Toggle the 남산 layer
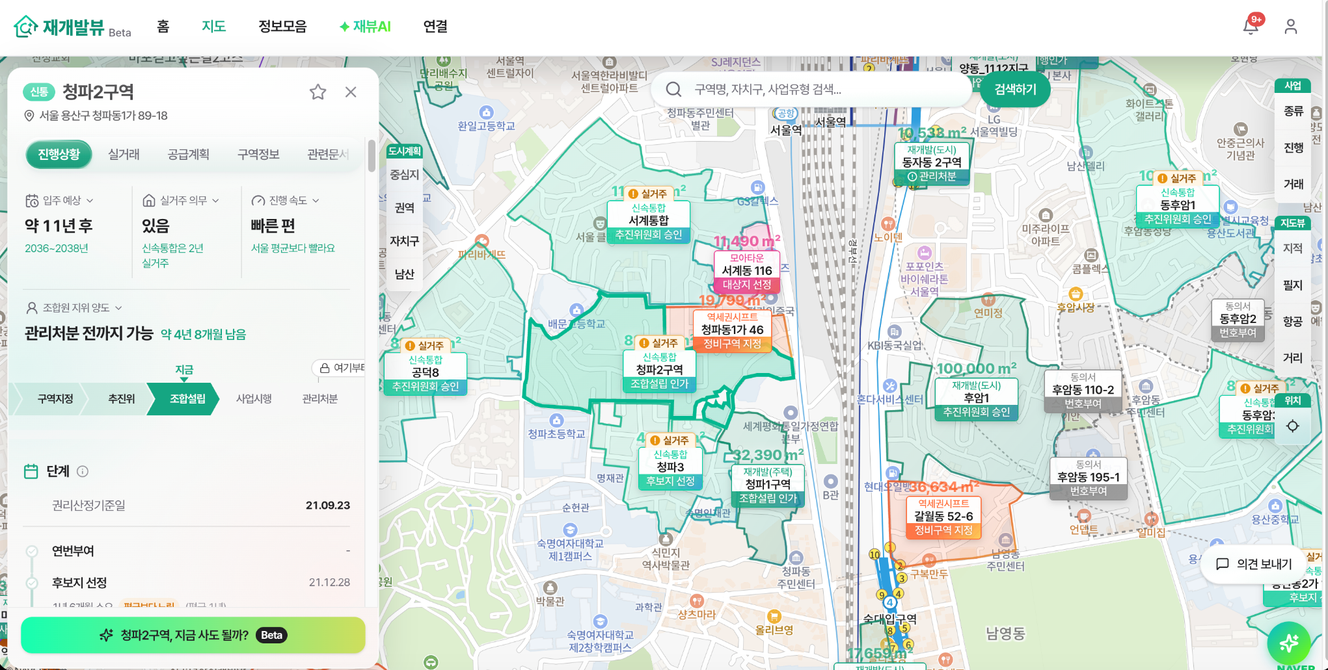The height and width of the screenshot is (670, 1328). click(404, 274)
